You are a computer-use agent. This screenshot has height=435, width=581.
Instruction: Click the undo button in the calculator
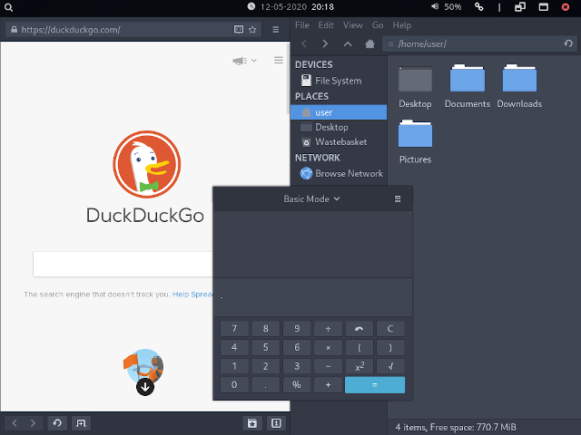coord(359,328)
